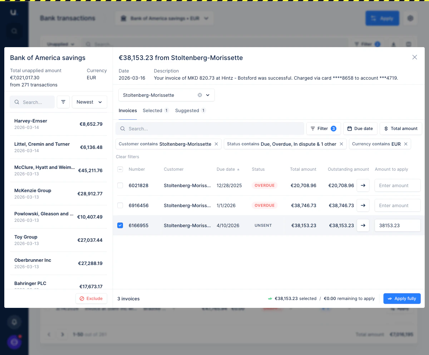Remove the Customer contains filter chip

216,144
